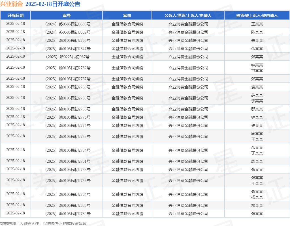This screenshot has height=226, width=290.
Task: Click case number (2025)渝0105民初2761号
Action: (68, 161)
